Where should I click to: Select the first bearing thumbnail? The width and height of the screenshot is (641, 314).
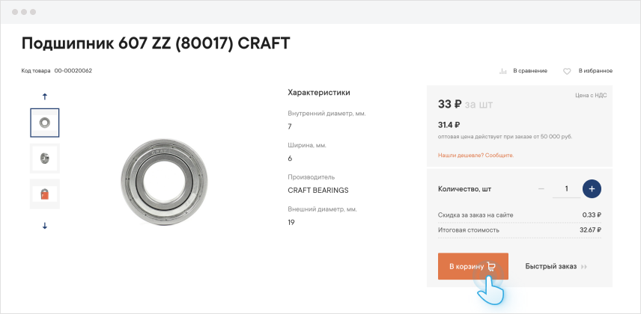click(44, 122)
